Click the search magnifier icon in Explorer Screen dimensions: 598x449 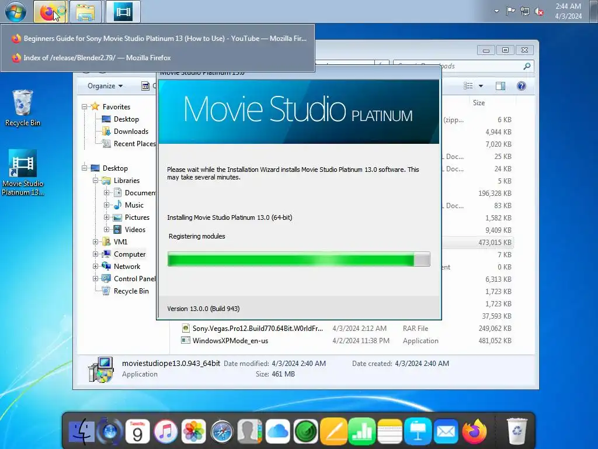pos(527,66)
